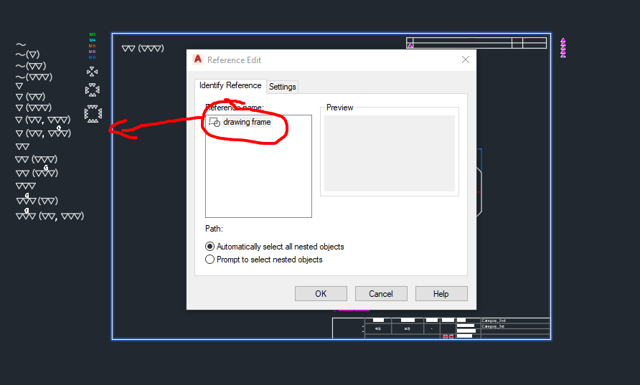The width and height of the screenshot is (640, 385).
Task: Select the largest triangle-square symbol
Action: pyautogui.click(x=93, y=114)
